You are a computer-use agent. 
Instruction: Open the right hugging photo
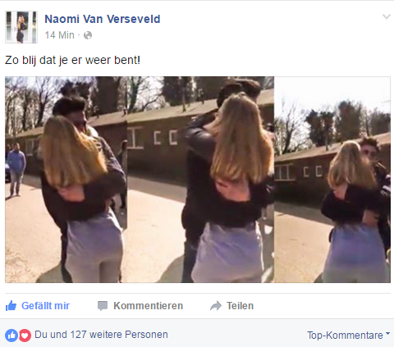[332, 180]
